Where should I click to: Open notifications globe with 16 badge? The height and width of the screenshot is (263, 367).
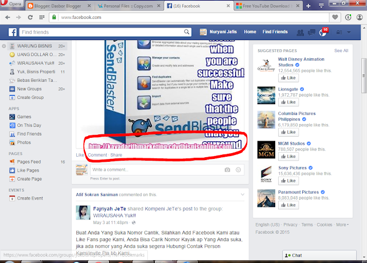click(x=323, y=33)
